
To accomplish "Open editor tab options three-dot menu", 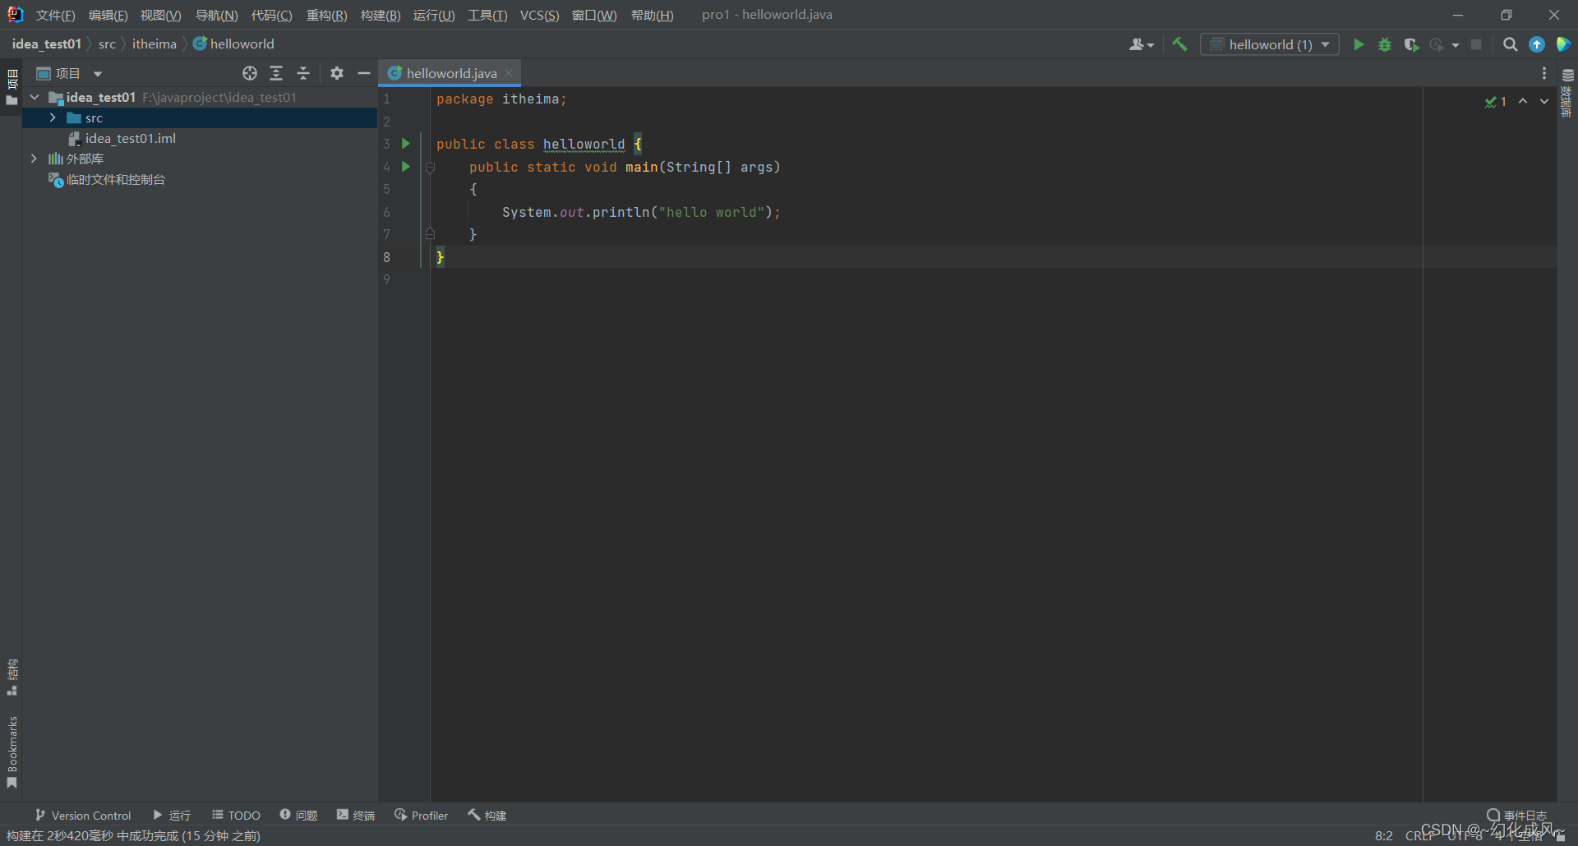I will [x=1544, y=73].
